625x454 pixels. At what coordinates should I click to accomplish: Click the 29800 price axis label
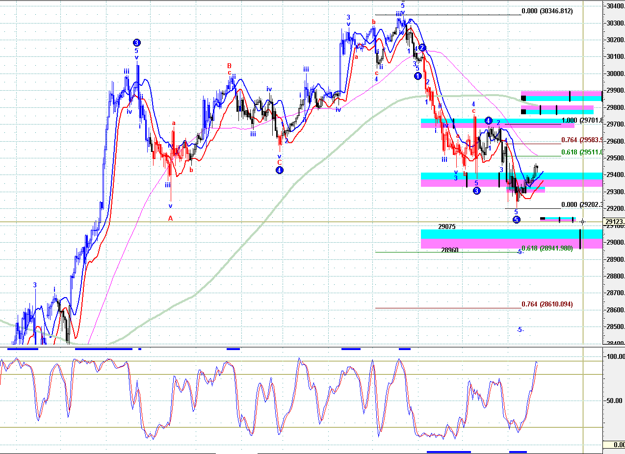point(616,108)
